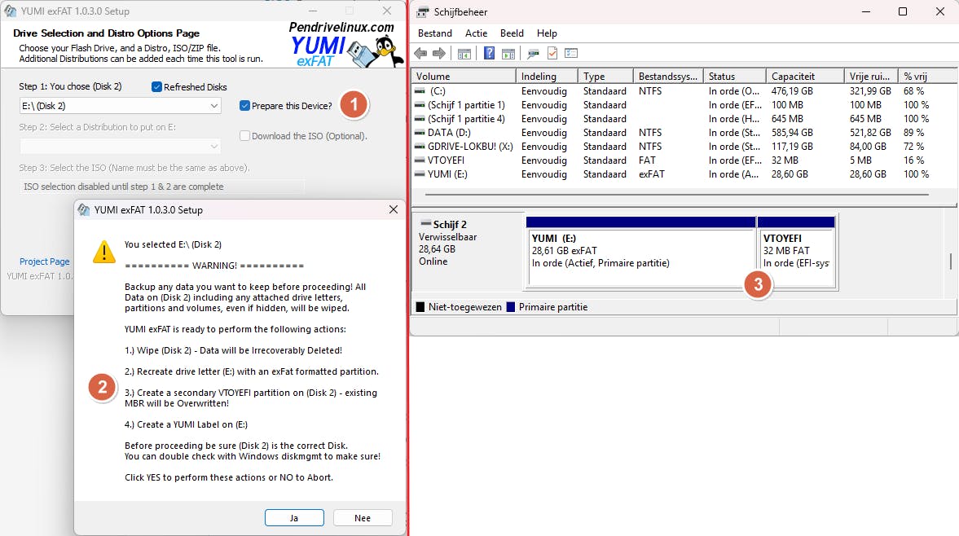The width and height of the screenshot is (959, 536).
Task: Select the VTOYEFI 32 MB partition block
Action: pos(796,251)
